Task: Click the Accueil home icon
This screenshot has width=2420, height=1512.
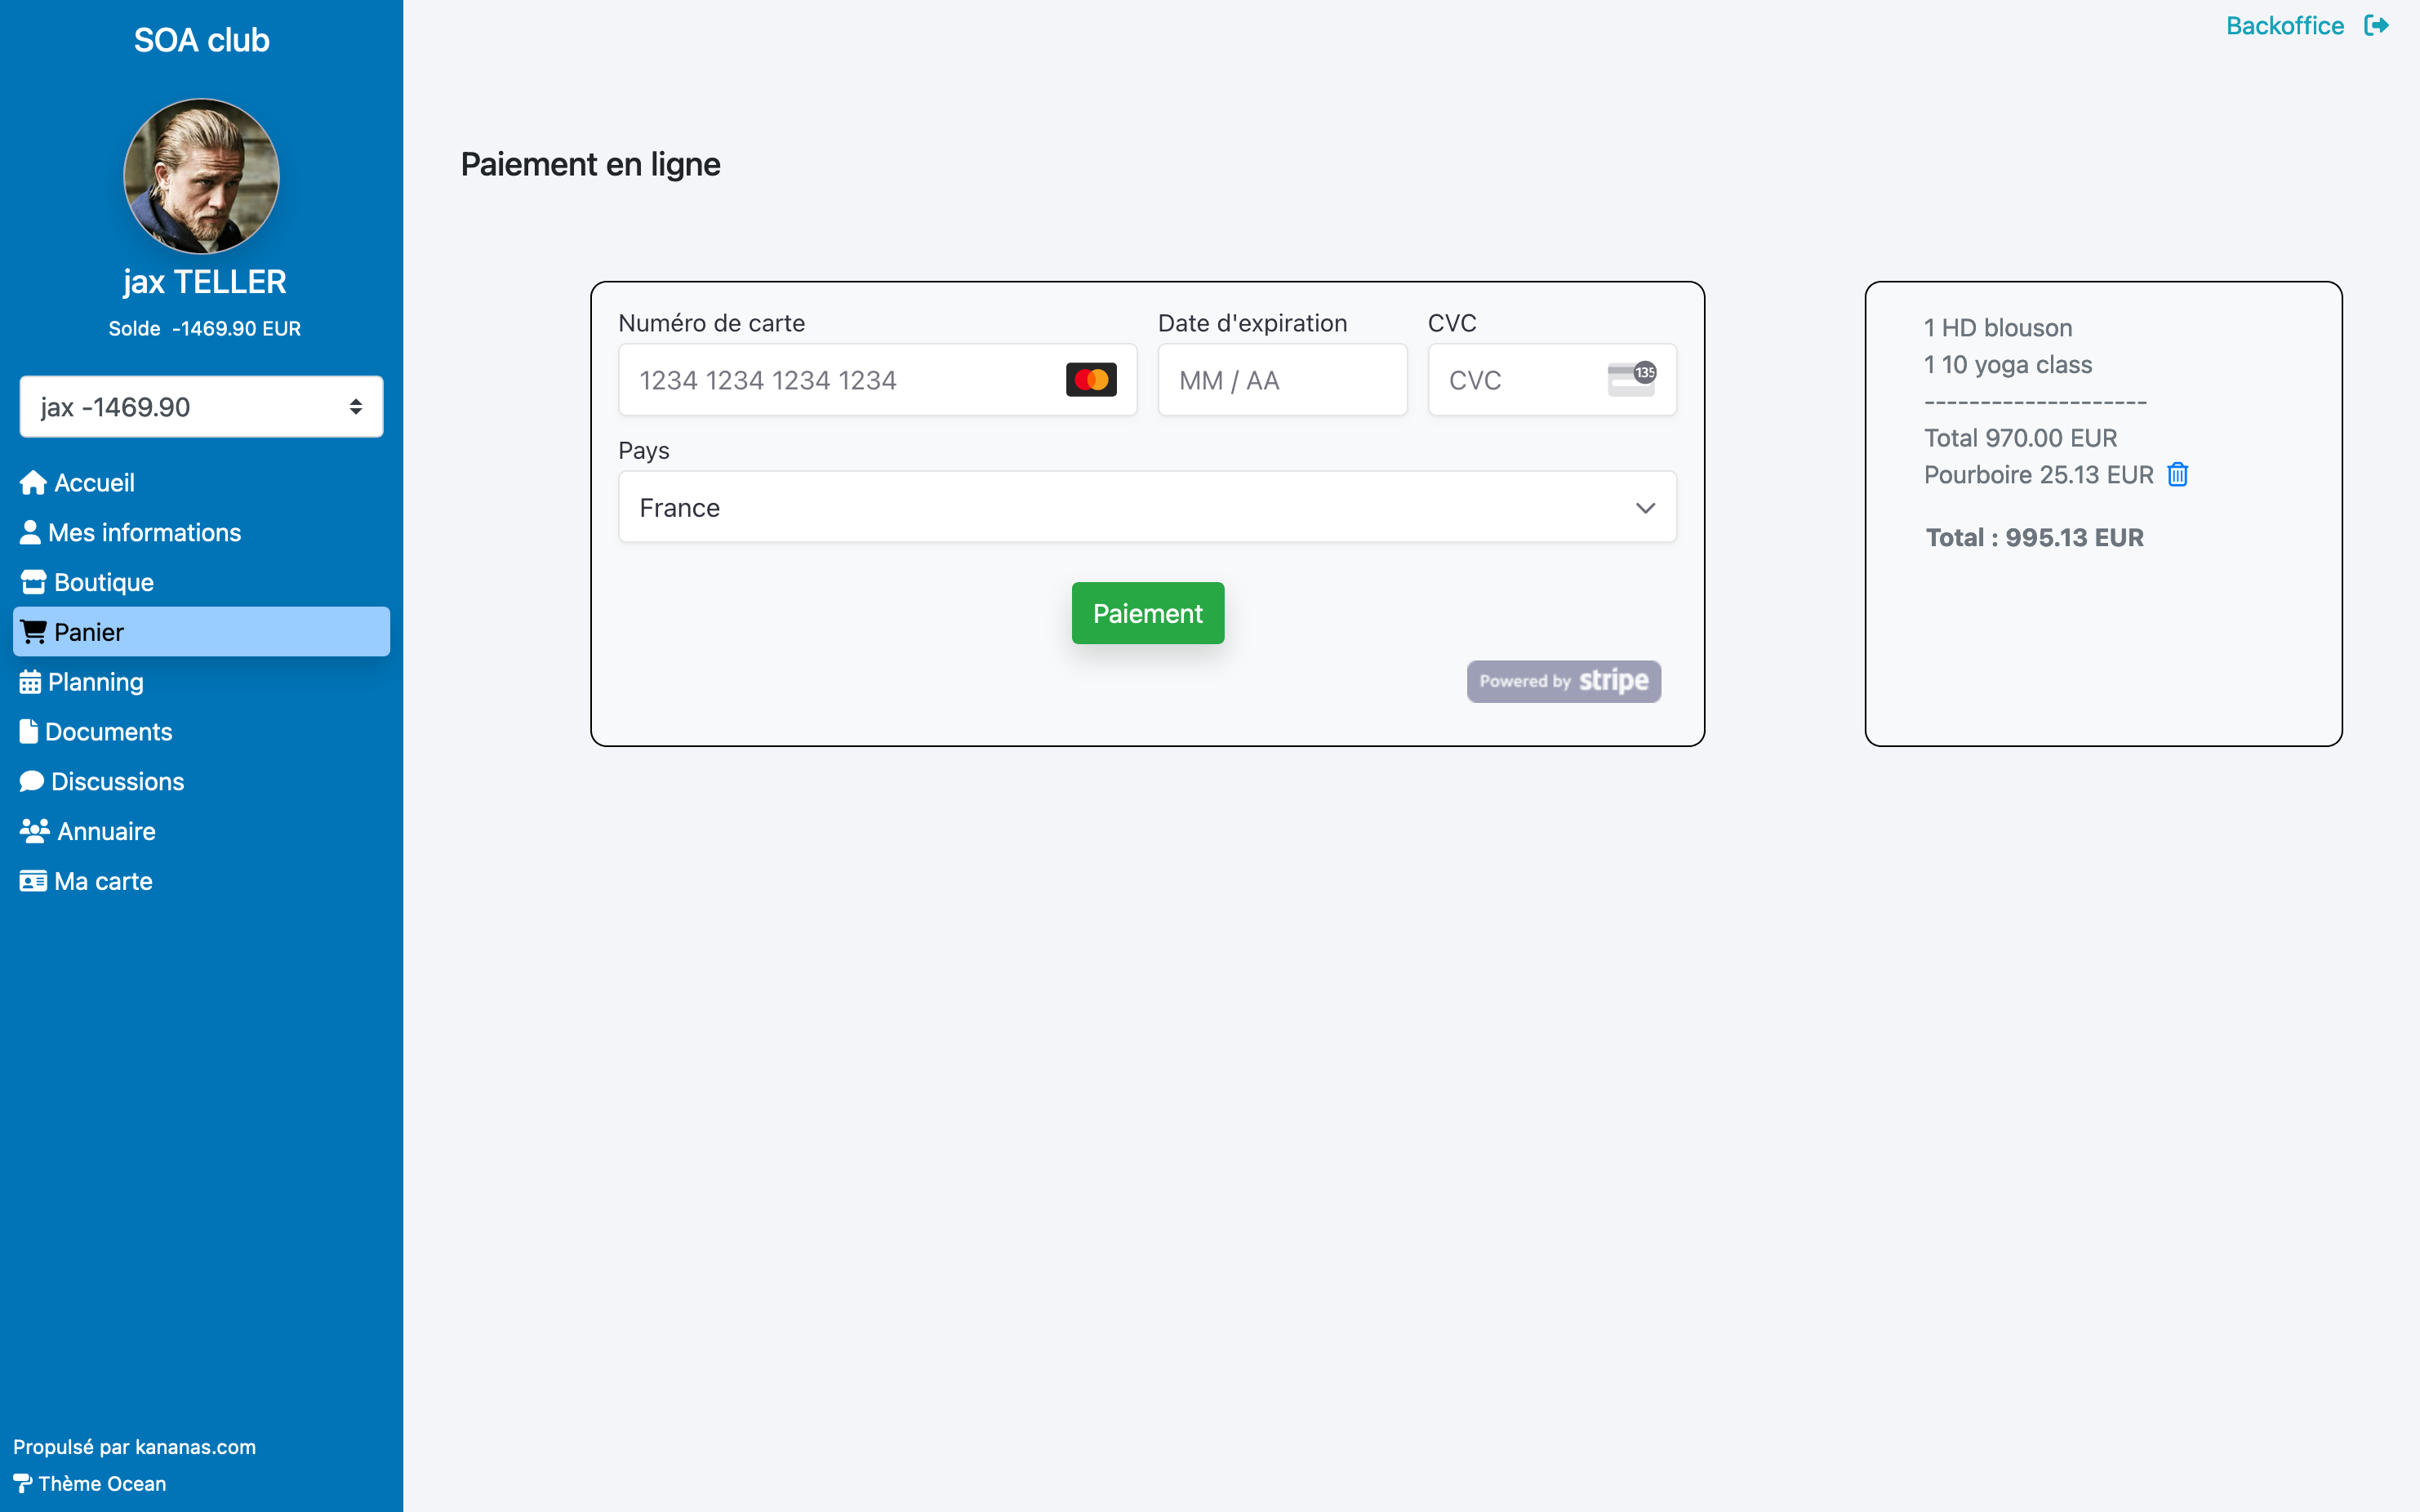Action: [33, 483]
